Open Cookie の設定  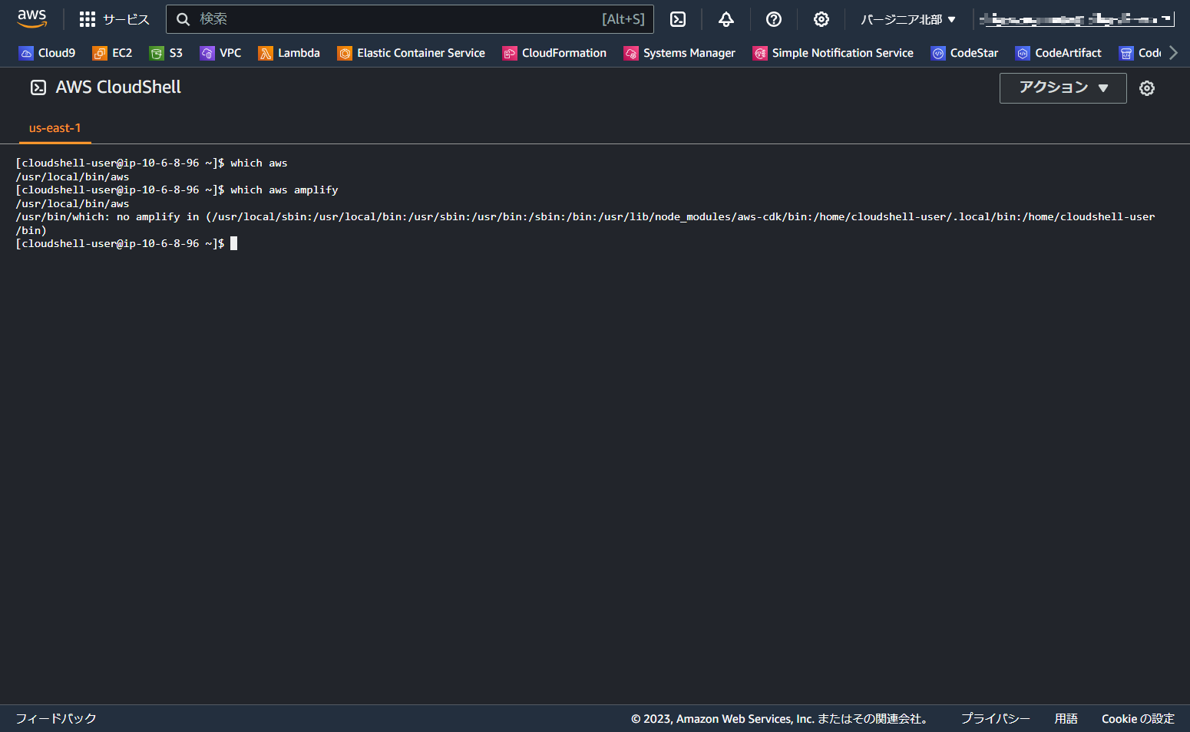[1138, 718]
